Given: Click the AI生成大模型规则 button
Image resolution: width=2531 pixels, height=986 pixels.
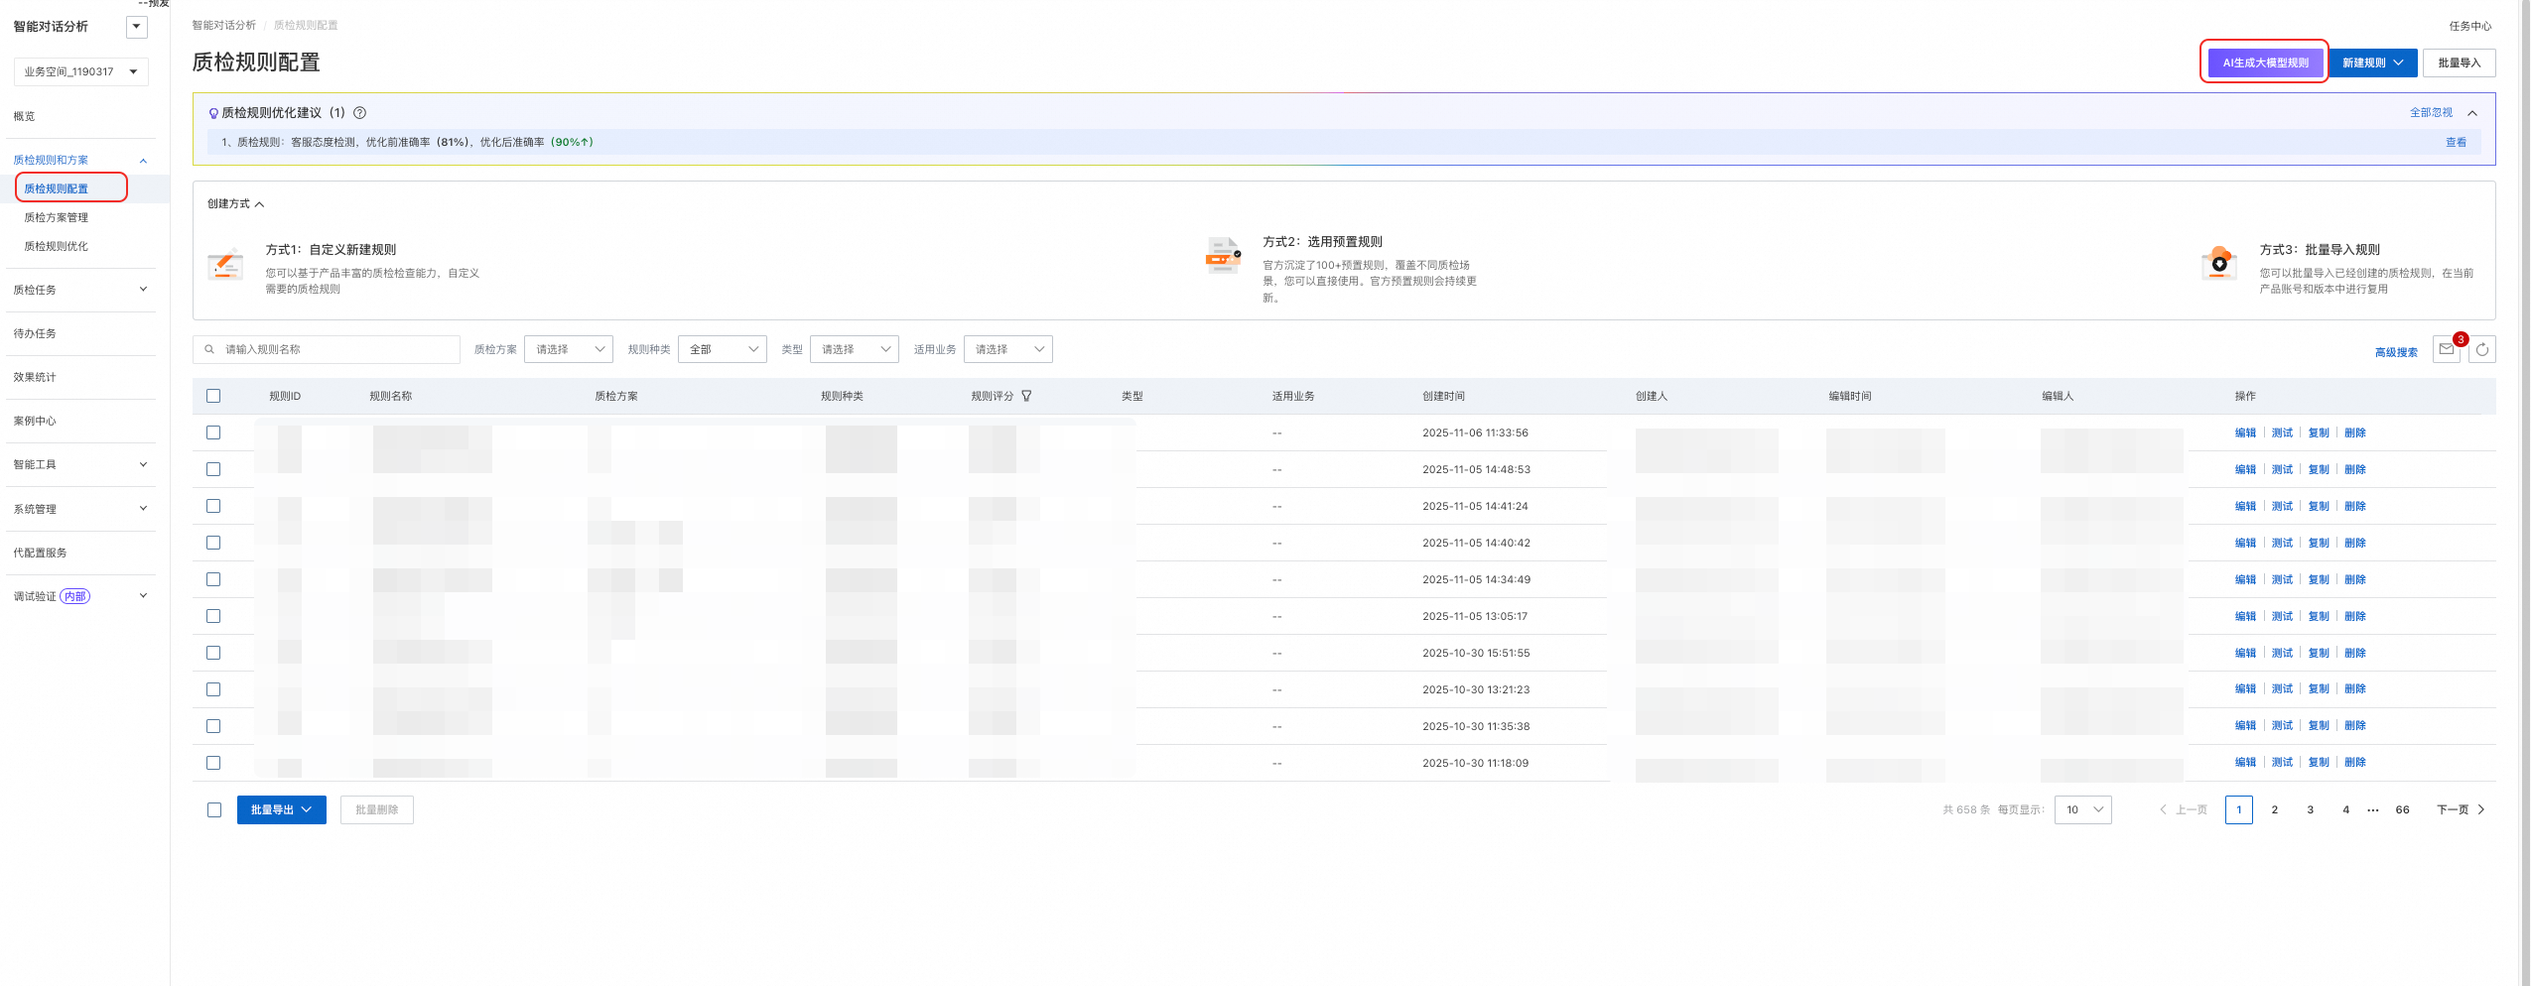Looking at the screenshot, I should (x=2265, y=62).
